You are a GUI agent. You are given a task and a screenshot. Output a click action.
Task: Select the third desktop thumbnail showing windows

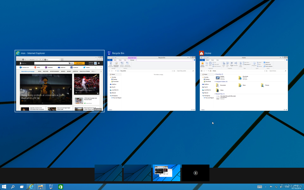167,173
